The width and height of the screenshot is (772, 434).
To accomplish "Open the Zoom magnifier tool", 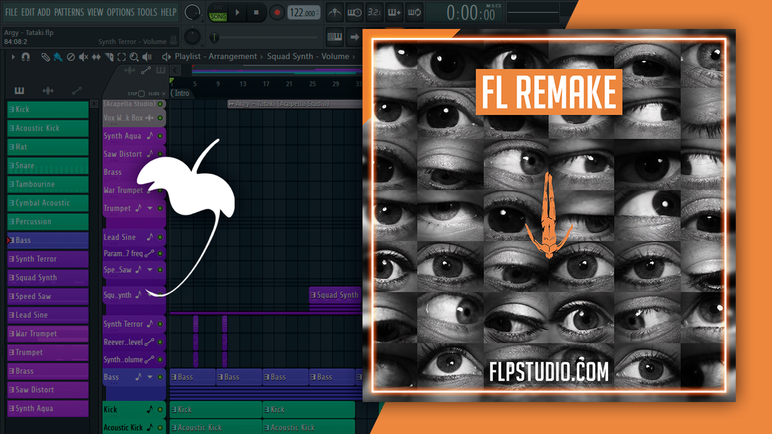I will (134, 57).
